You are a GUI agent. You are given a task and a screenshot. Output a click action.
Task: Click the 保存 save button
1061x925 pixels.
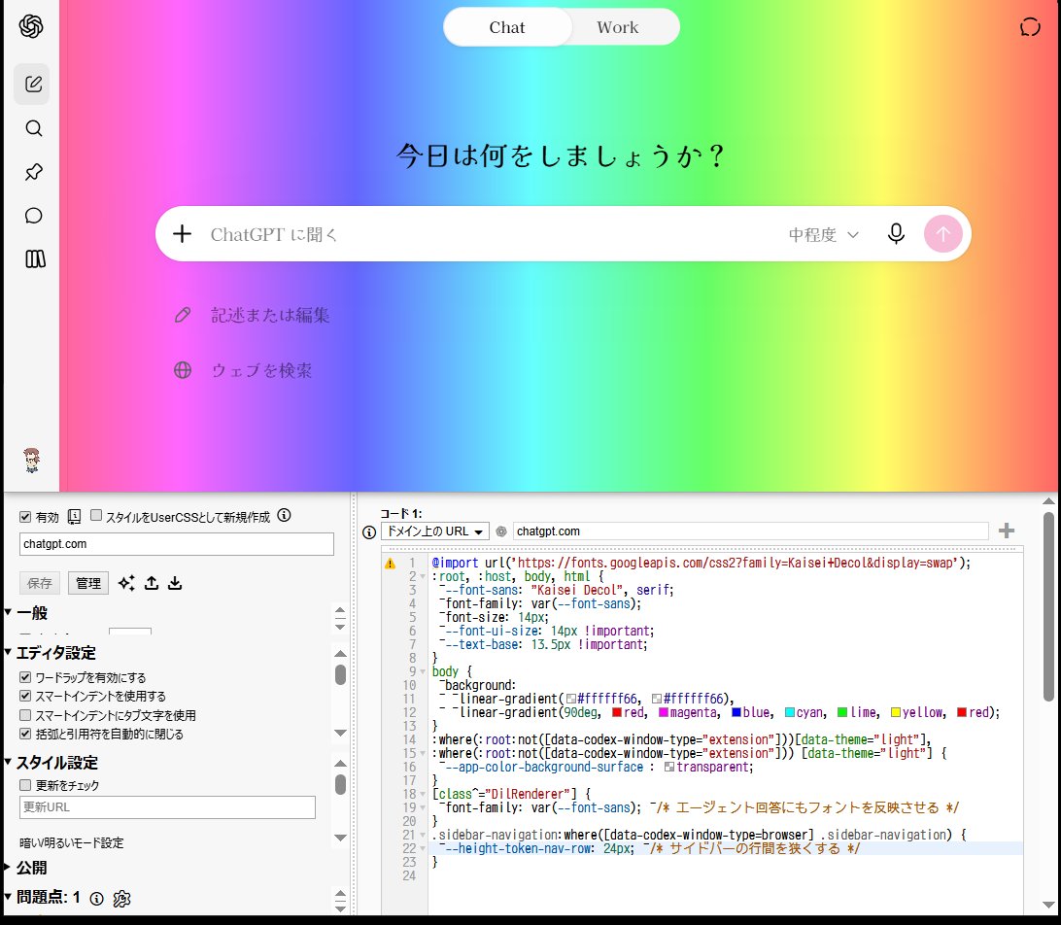39,583
